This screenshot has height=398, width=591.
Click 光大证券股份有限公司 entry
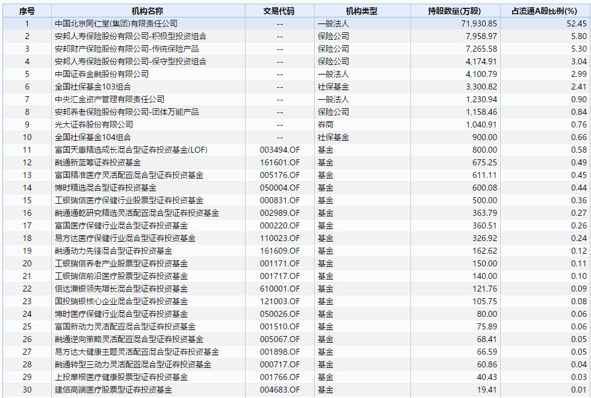click(x=94, y=124)
